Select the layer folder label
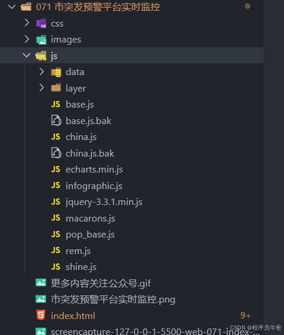The height and width of the screenshot is (335, 284). 76,89
